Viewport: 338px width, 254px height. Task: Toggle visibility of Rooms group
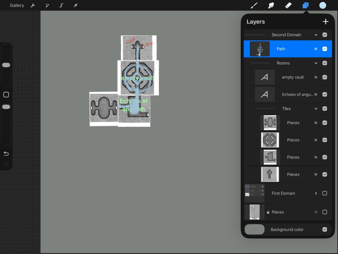click(324, 63)
